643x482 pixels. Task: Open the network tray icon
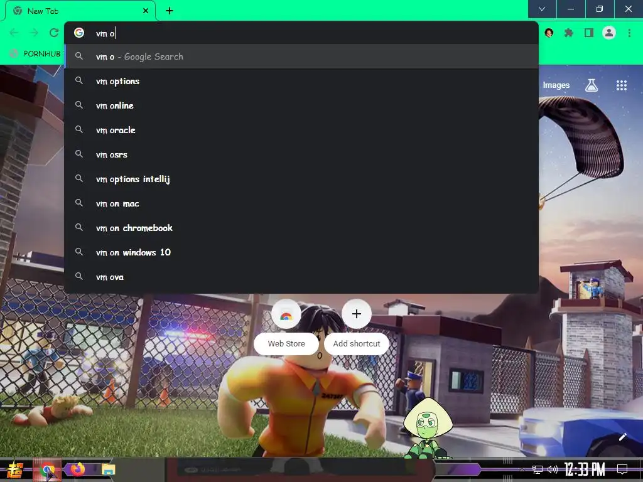538,469
